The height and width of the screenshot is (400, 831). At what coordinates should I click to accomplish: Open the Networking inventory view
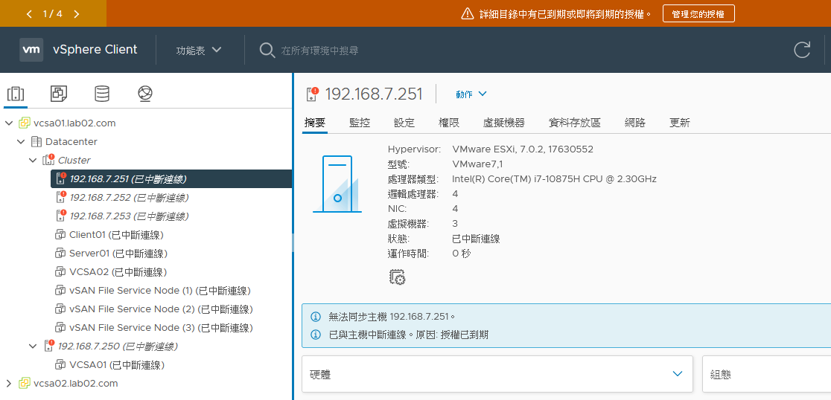145,94
